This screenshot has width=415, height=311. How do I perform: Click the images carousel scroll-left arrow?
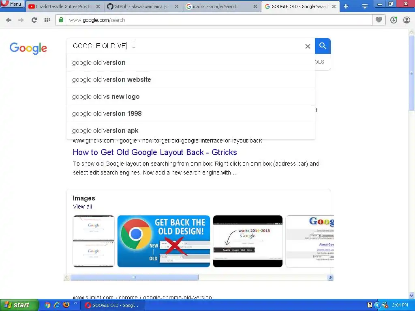click(x=67, y=277)
